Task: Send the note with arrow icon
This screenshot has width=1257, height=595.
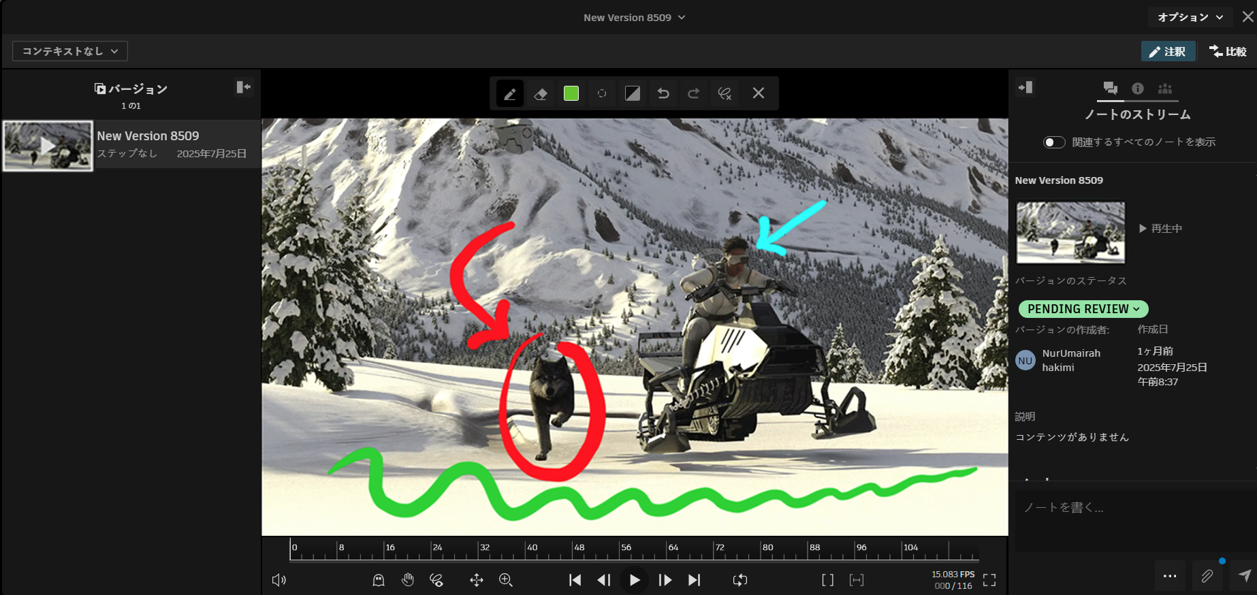Action: [1244, 576]
